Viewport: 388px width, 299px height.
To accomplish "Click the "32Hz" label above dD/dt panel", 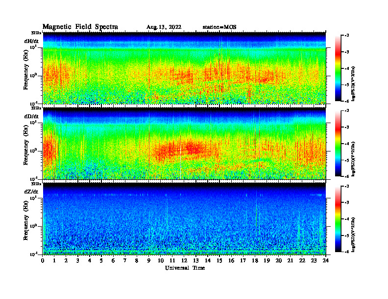I will point(36,108).
